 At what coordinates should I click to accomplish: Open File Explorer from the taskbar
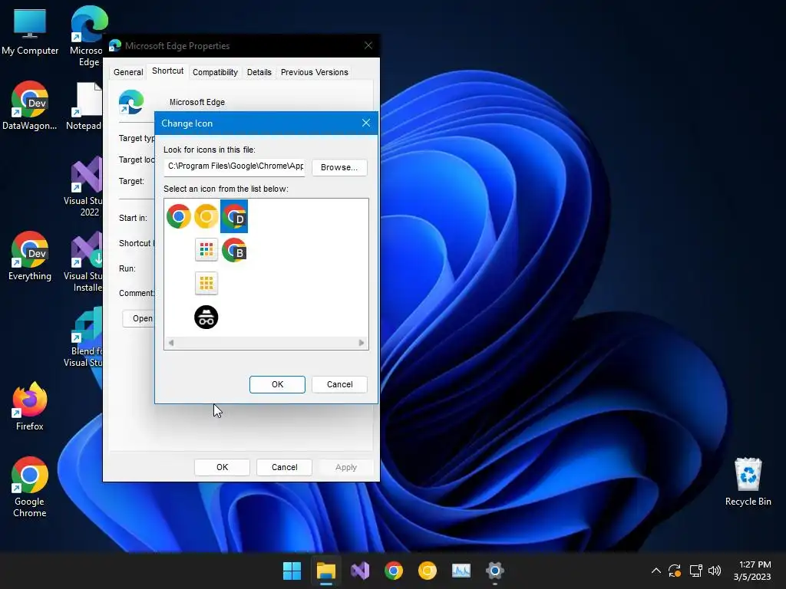[325, 571]
